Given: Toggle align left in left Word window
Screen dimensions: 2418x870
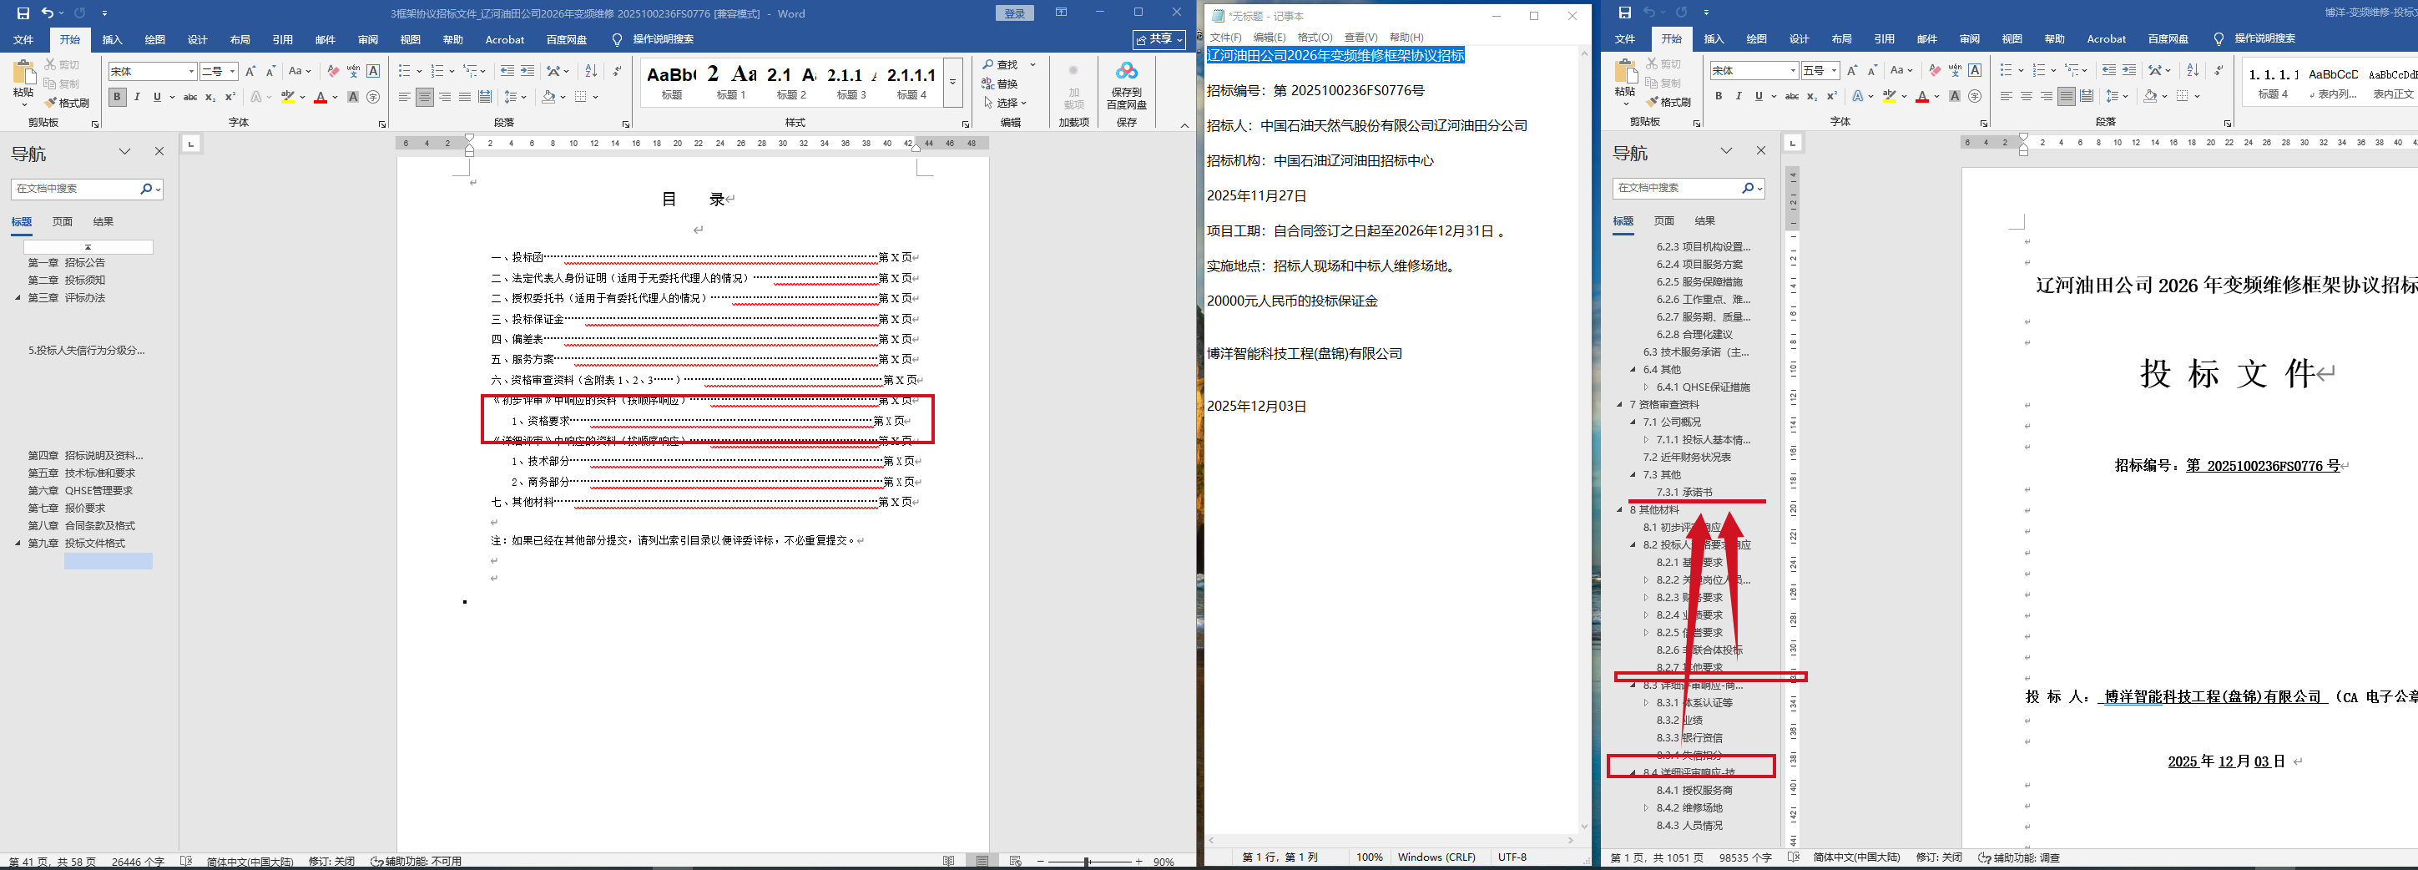Looking at the screenshot, I should (405, 97).
